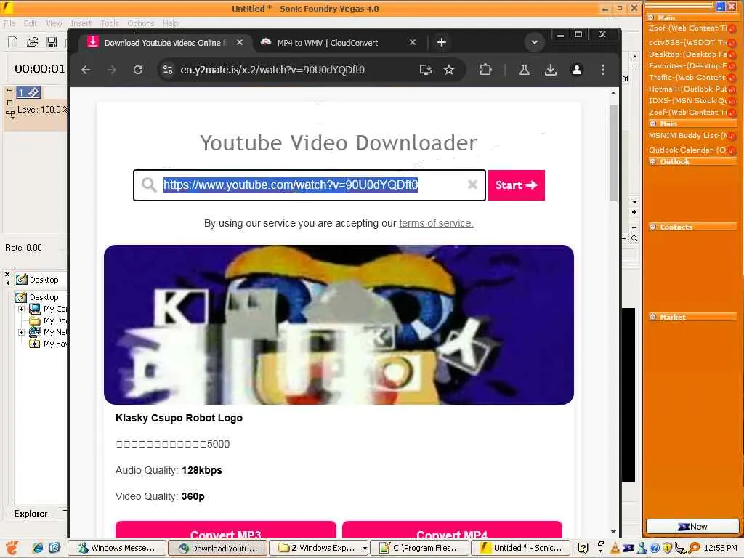
Task: Launch Internet Explorer from quick launch
Action: pos(38,548)
